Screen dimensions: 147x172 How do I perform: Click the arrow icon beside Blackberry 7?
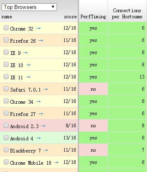pos(46,150)
